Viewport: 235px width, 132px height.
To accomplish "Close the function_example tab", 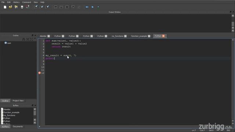I will click(149, 36).
